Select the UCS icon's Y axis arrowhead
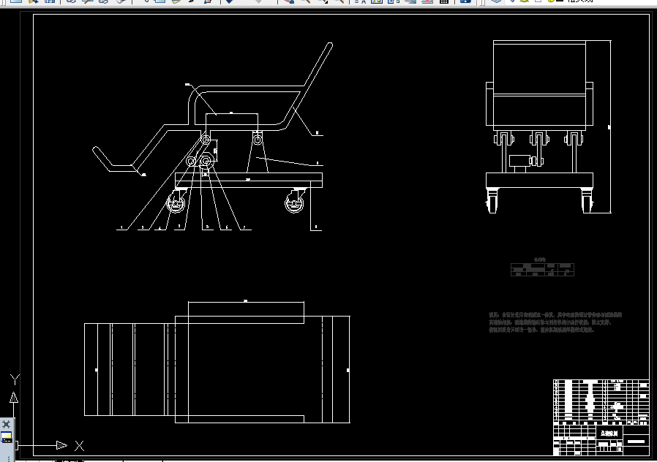 [x=14, y=397]
